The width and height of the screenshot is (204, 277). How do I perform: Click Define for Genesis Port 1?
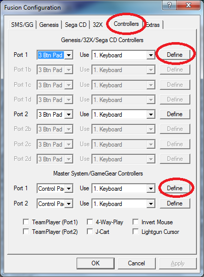(175, 55)
